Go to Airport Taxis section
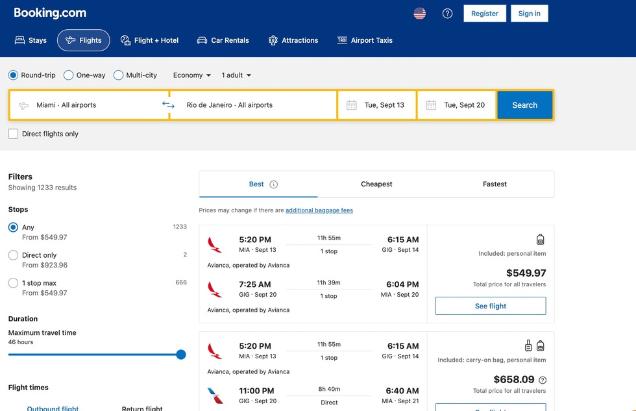 click(365, 40)
